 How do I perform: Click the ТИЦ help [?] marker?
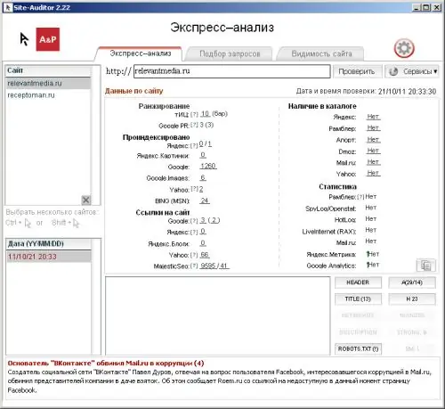coord(194,114)
